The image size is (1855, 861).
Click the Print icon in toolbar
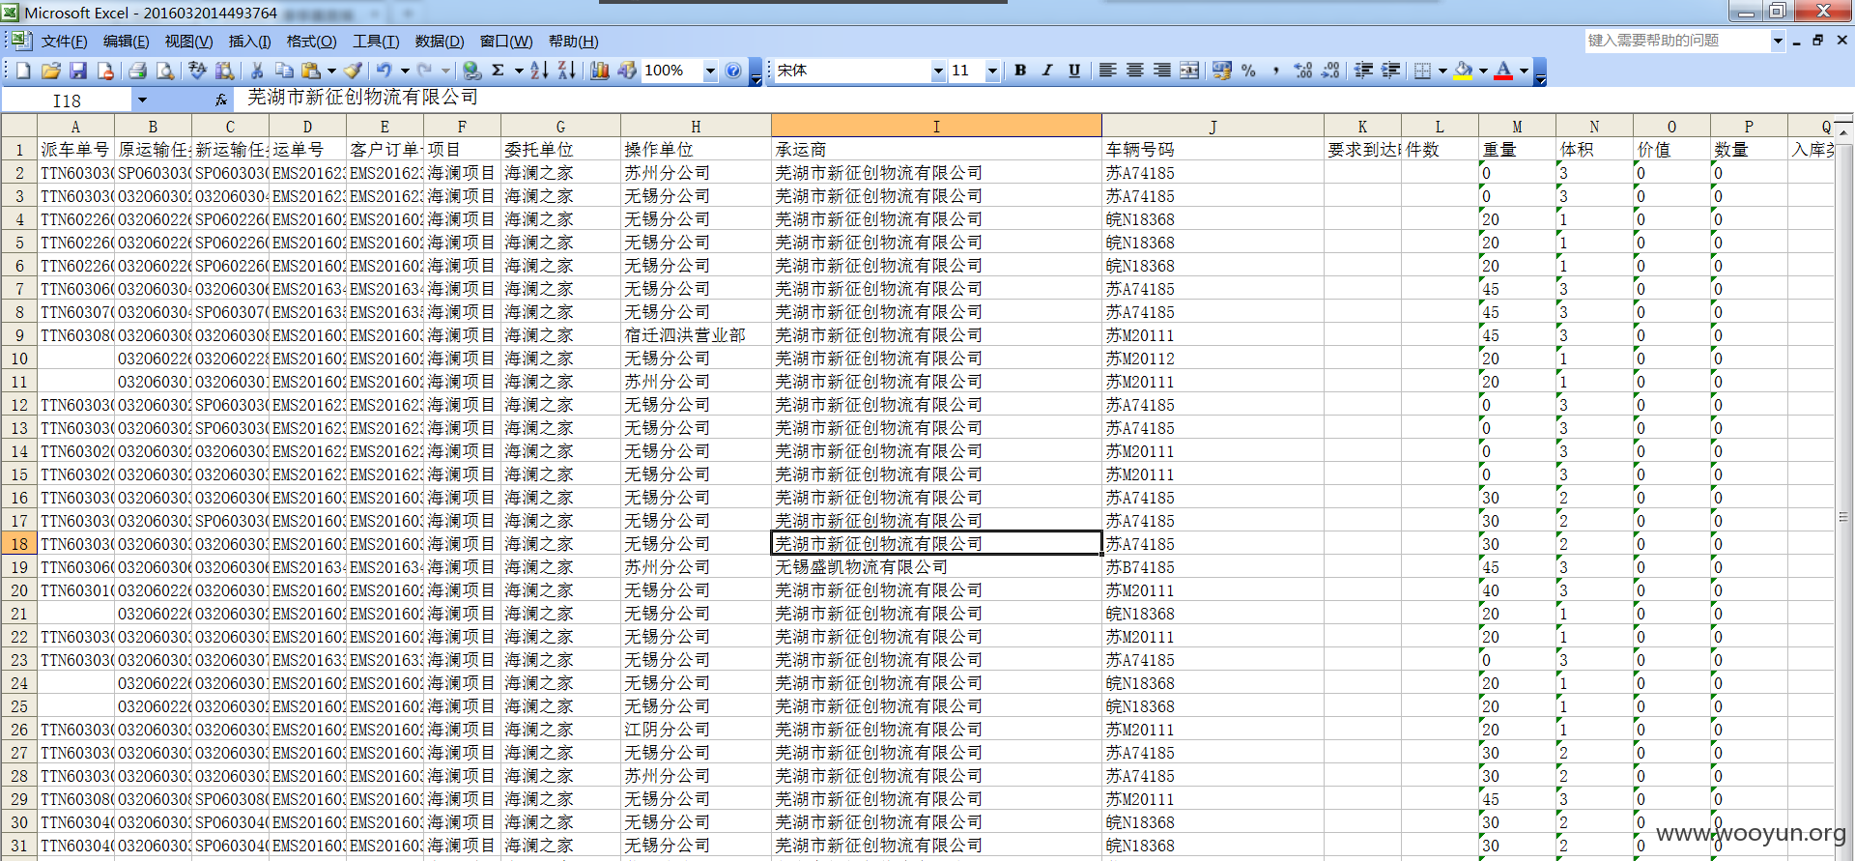(x=138, y=71)
